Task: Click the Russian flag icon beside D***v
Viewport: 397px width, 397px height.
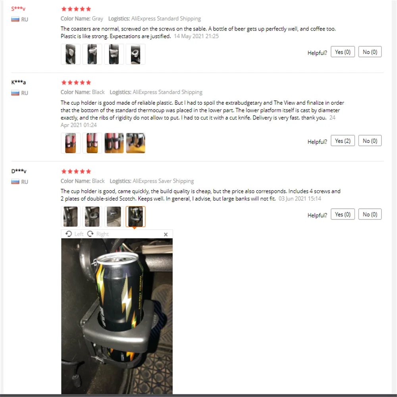Action: [x=15, y=182]
